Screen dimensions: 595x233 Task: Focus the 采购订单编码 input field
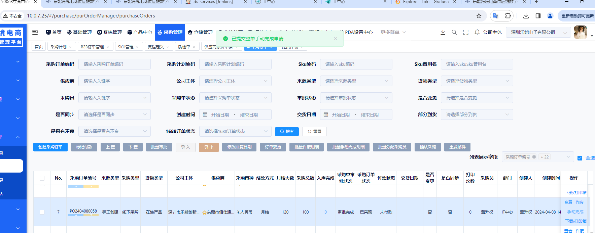coord(114,64)
